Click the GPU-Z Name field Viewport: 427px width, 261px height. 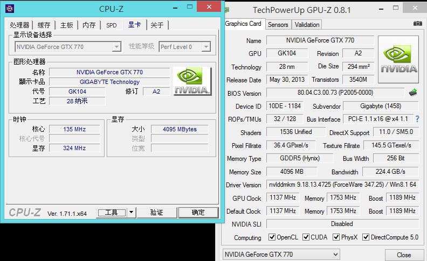(x=320, y=40)
